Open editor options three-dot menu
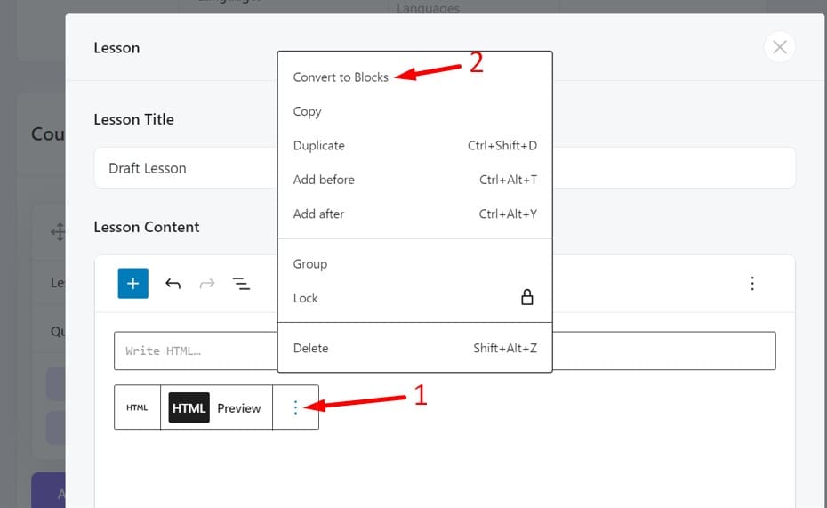This screenshot has width=827, height=508. [752, 283]
